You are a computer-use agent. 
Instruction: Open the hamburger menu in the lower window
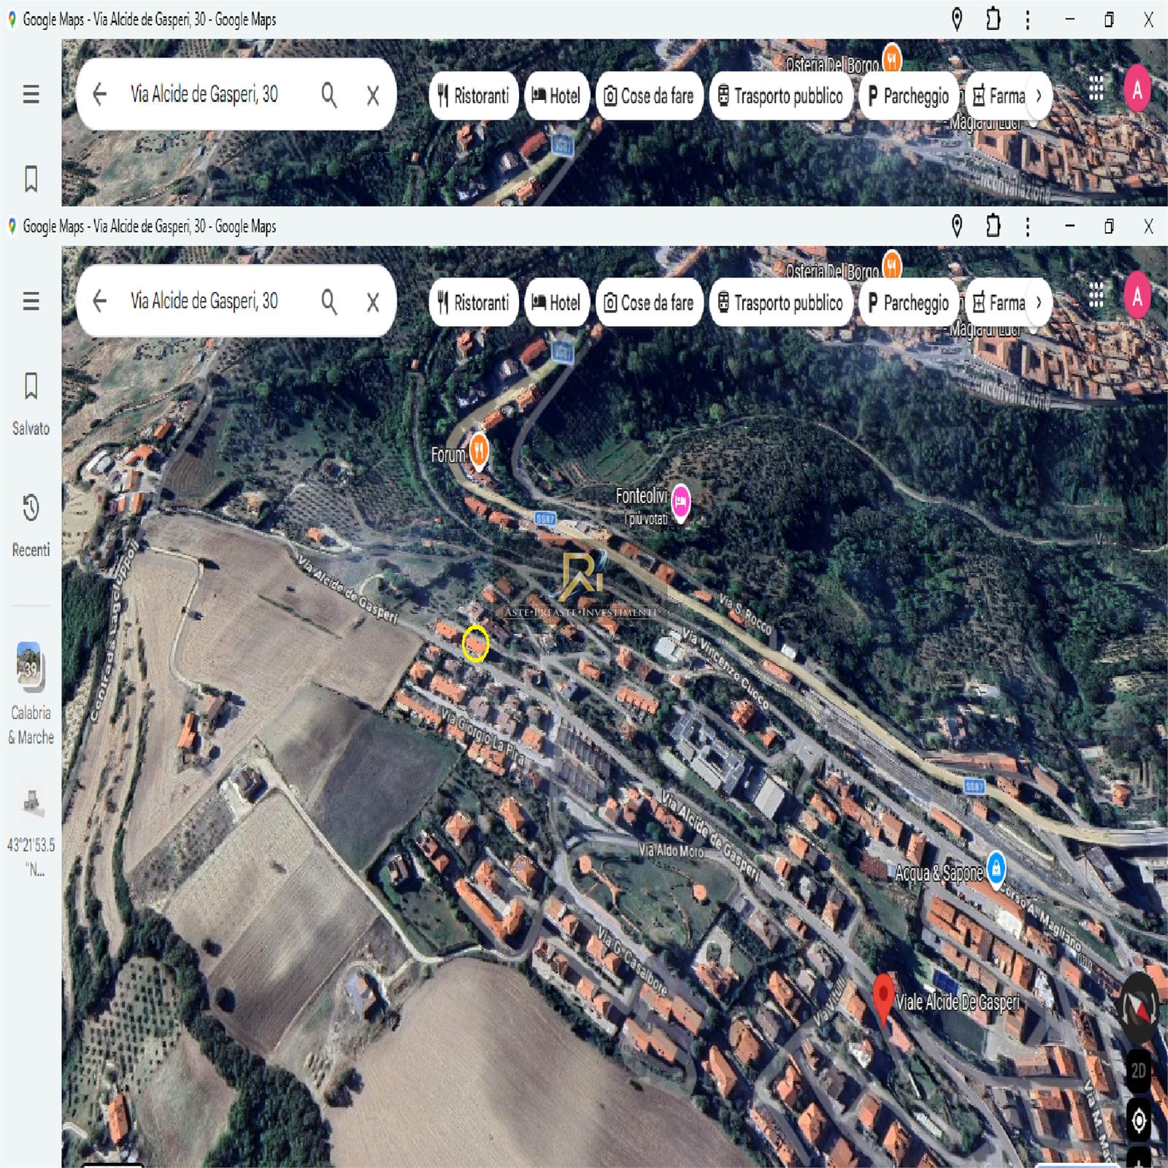31,301
